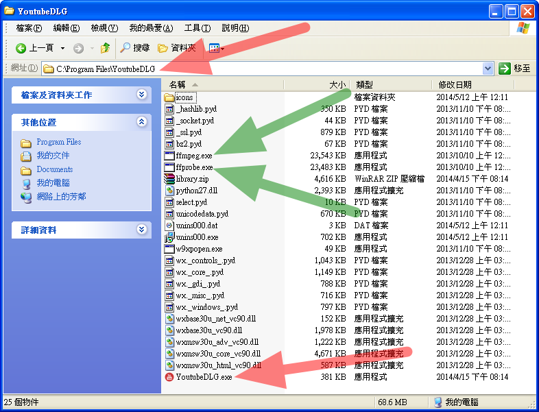Select the _ssl.pyd file icon
The width and height of the screenshot is (539, 412).
pos(169,132)
